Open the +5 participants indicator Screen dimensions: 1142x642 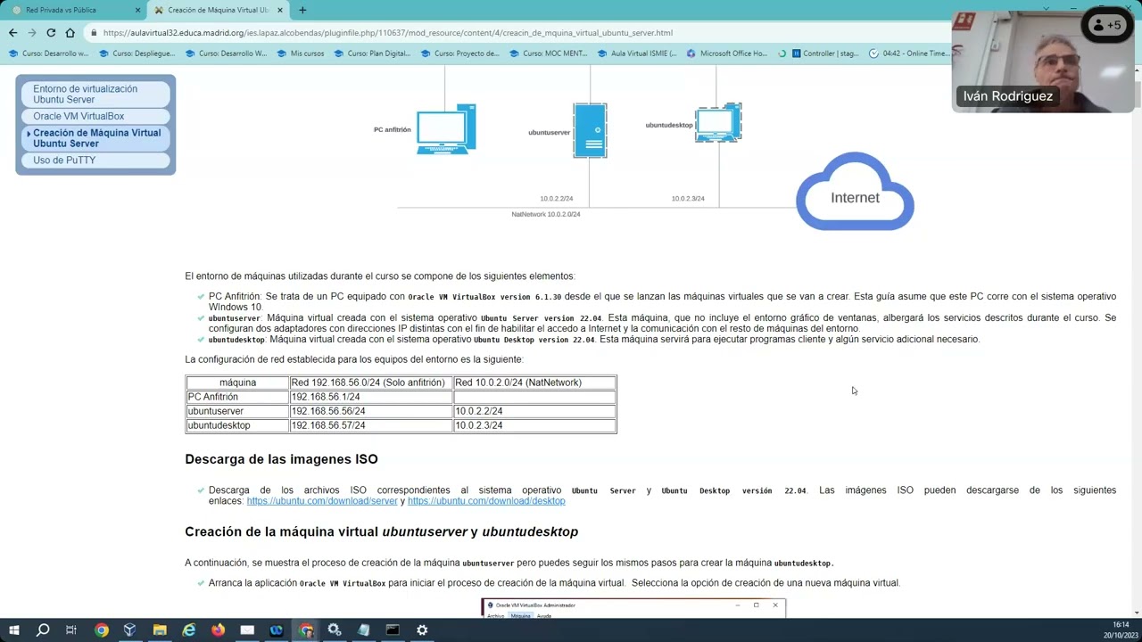point(1107,26)
